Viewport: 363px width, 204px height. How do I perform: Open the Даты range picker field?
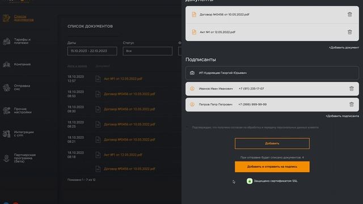[x=92, y=51]
